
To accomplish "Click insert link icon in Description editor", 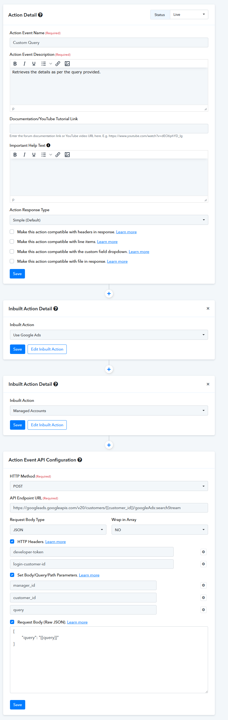I will (58, 64).
